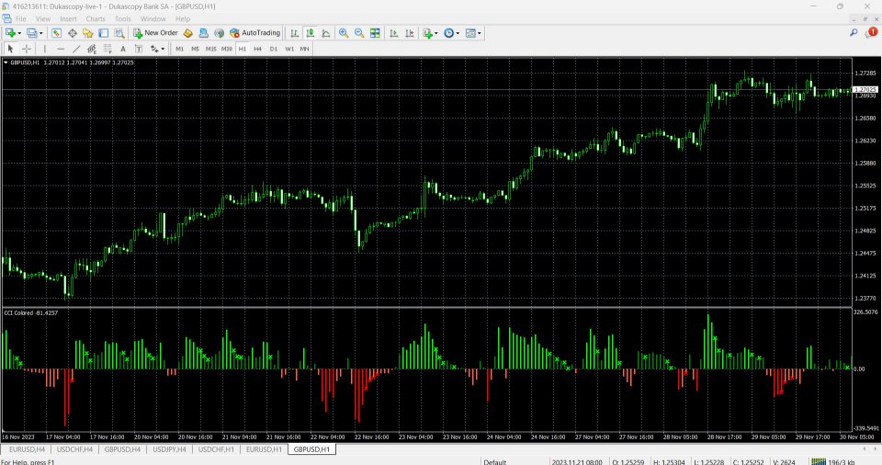Image resolution: width=882 pixels, height=465 pixels.
Task: Click the current price label 1.27025
Action: click(x=865, y=89)
